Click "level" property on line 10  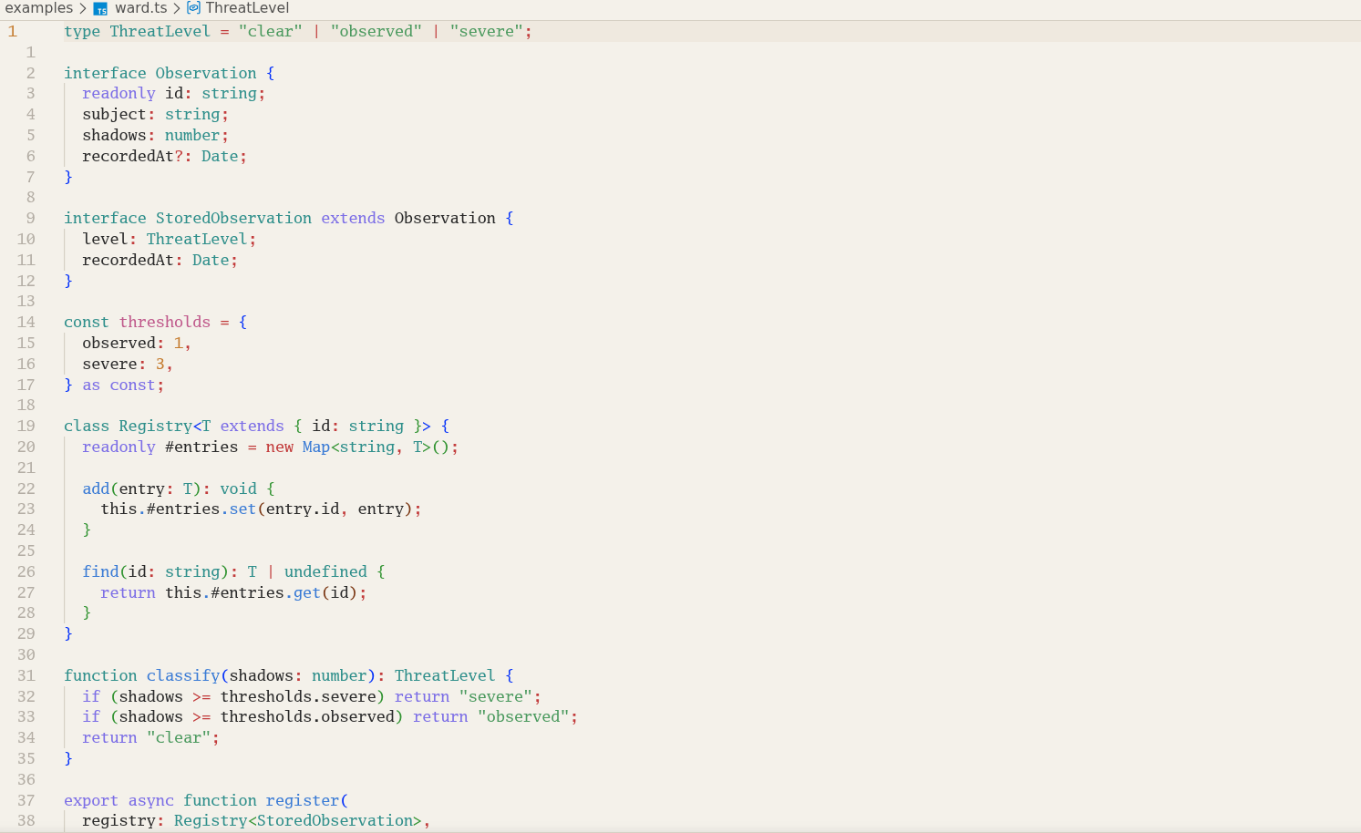[x=105, y=239]
